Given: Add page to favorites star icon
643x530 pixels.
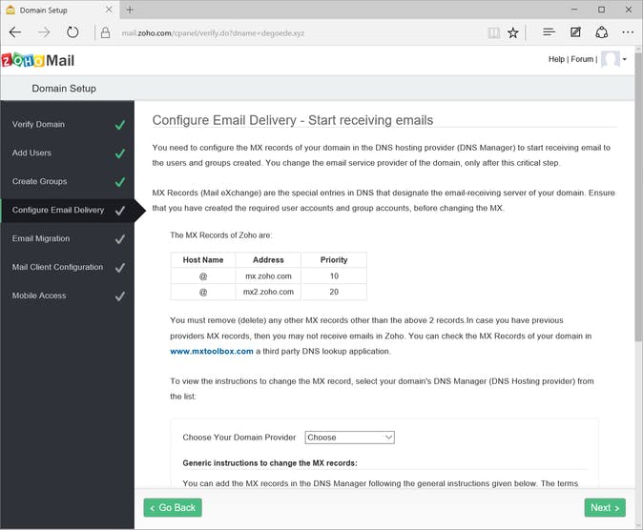Looking at the screenshot, I should (513, 31).
